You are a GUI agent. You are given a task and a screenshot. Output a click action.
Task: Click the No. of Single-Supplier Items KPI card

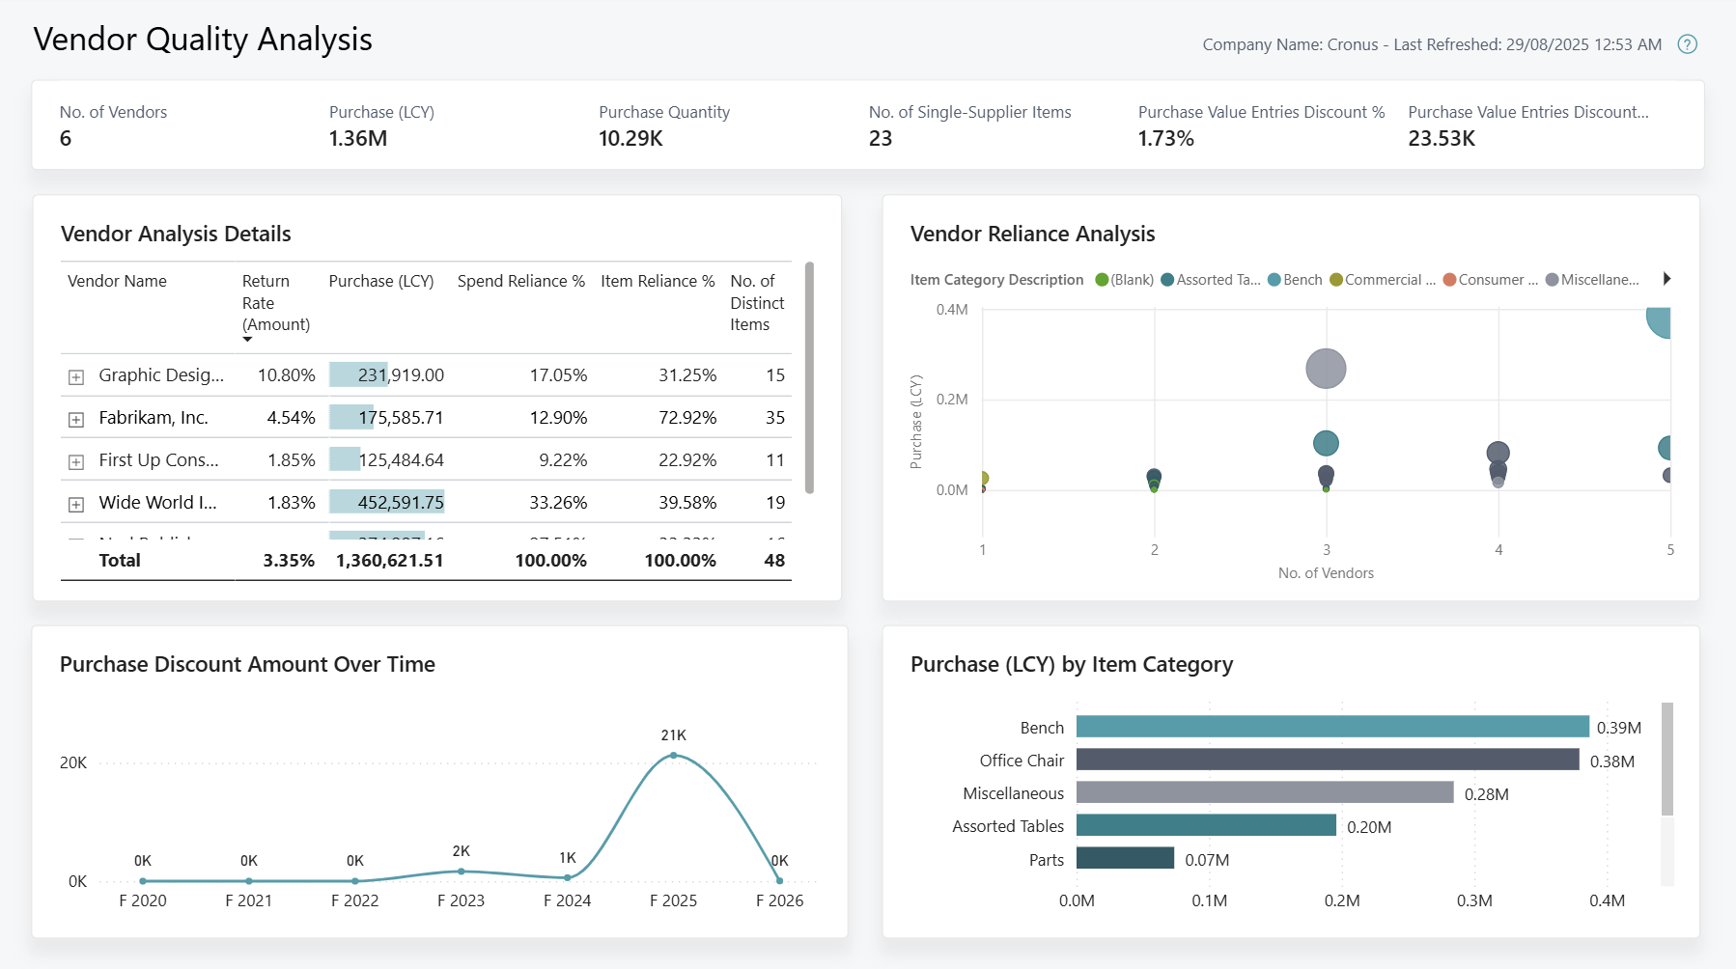(x=968, y=125)
